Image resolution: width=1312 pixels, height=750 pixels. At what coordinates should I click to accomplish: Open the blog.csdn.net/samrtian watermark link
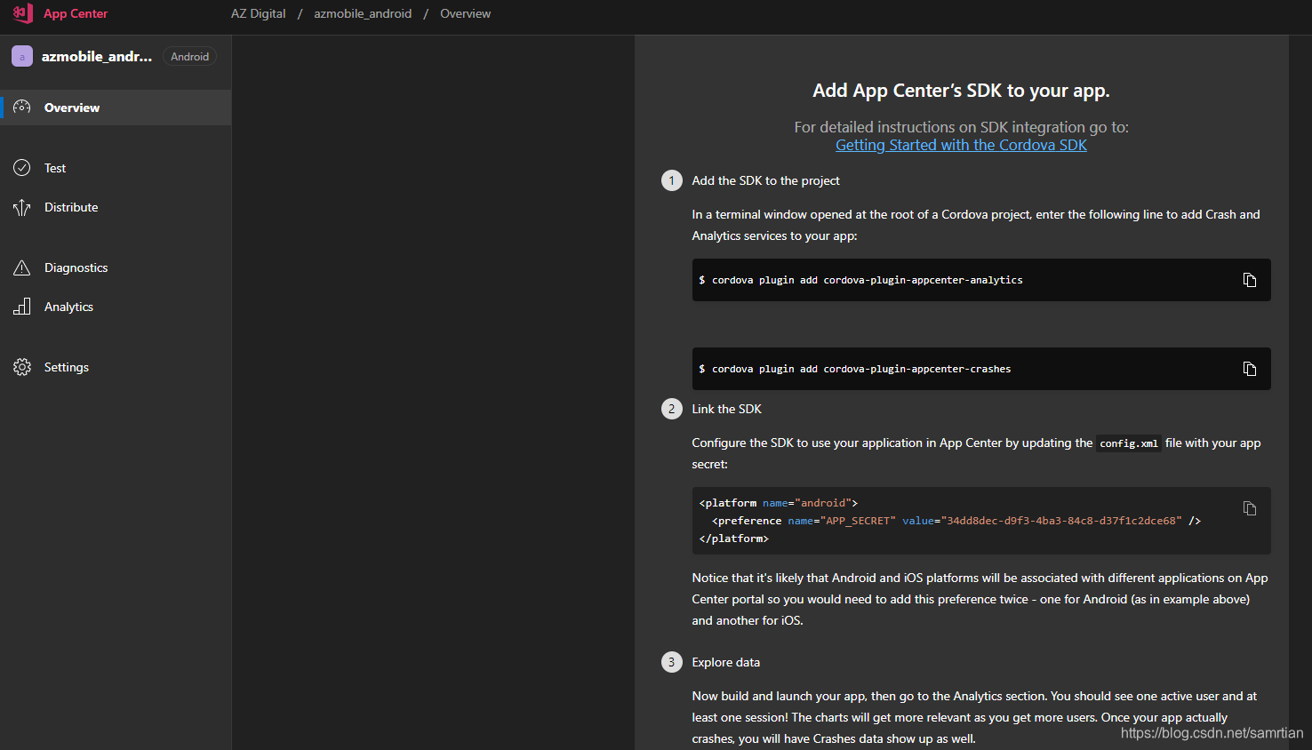1214,732
